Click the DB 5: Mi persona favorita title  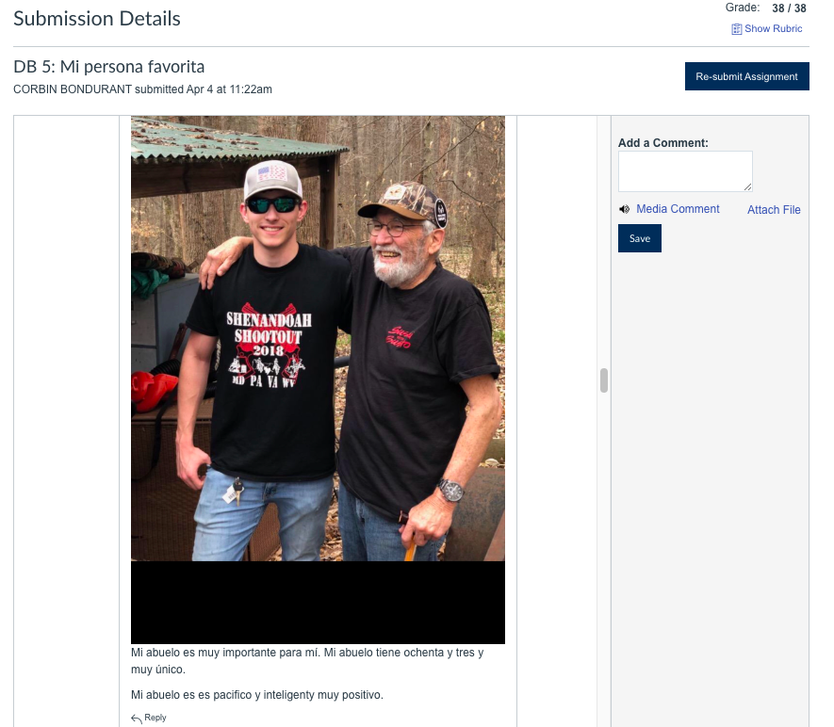coord(109,67)
